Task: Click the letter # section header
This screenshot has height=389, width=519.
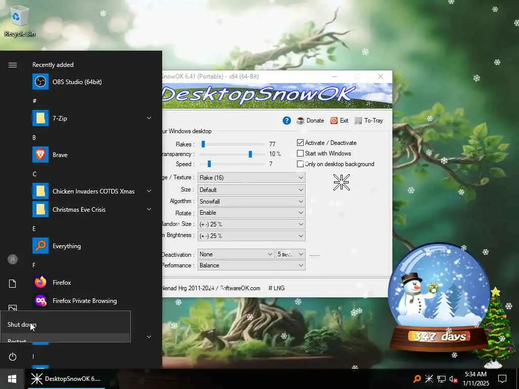Action: click(34, 101)
